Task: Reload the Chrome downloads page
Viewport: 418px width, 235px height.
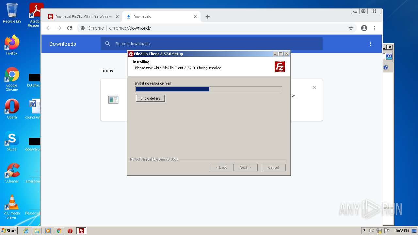Action: tap(70, 28)
